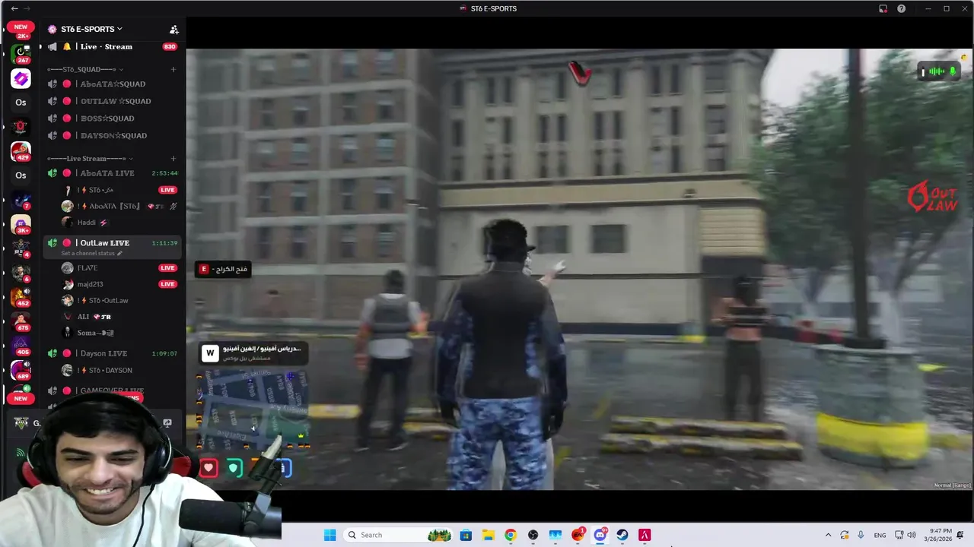Watch FLAVE's live stream
Viewport: 974px width, 547px height.
168,268
